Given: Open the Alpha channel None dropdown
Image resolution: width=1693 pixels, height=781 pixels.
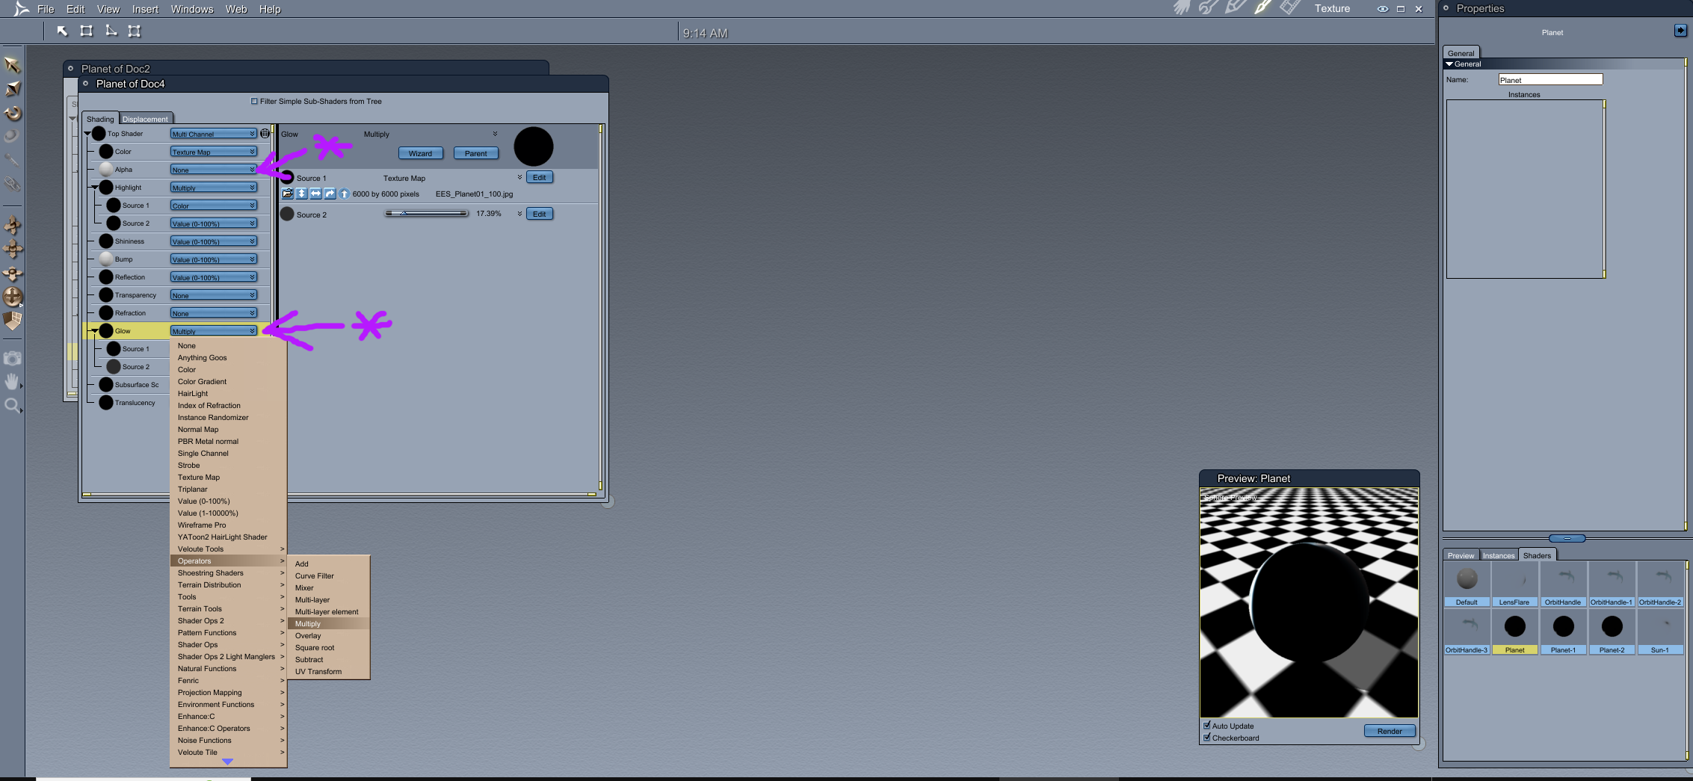Looking at the screenshot, I should click(x=213, y=170).
